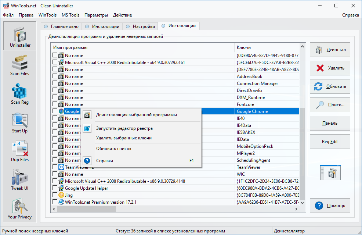Choose 'Деинсталляция выбранной программы' in context menu

click(x=141, y=115)
